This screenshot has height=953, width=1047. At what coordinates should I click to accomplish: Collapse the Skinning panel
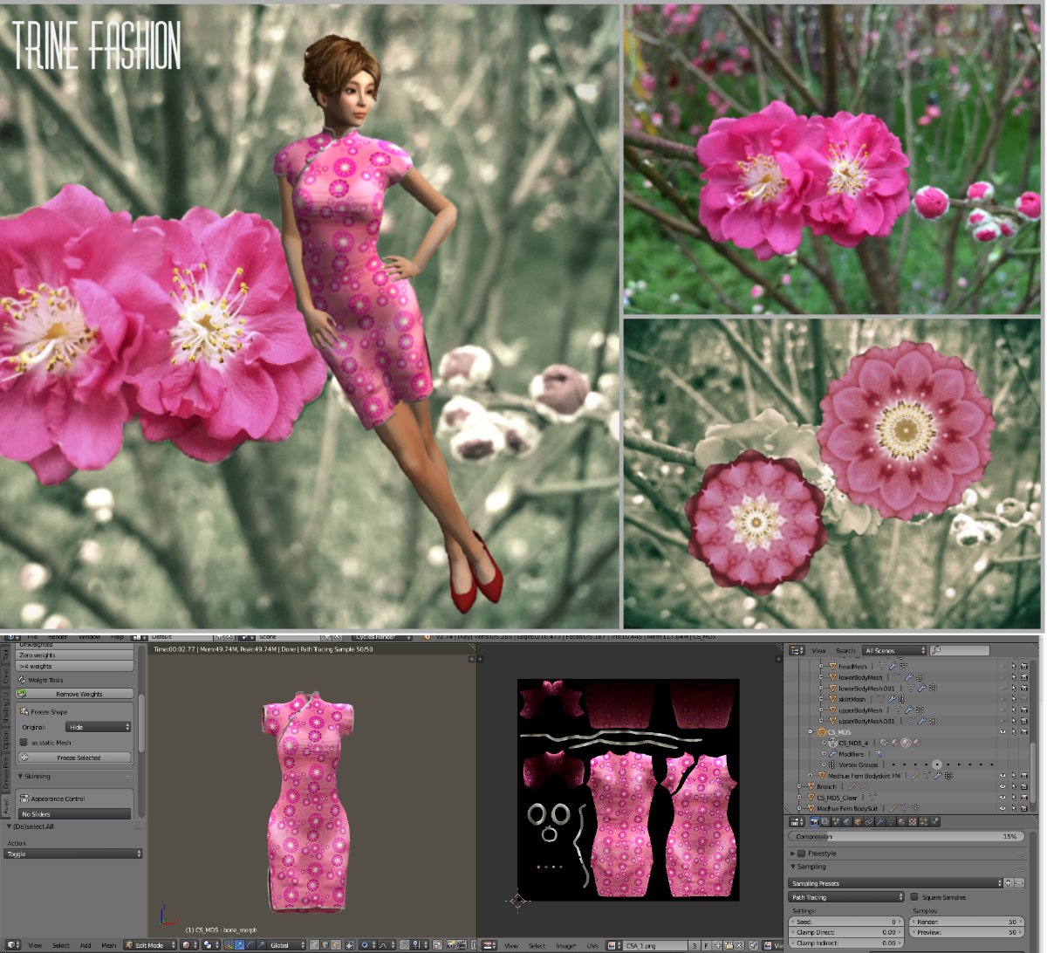coord(20,776)
